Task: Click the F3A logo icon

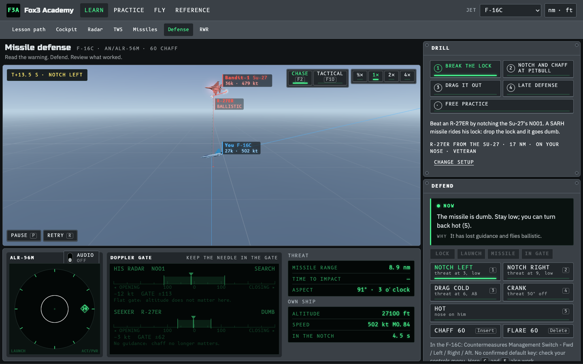Action: coord(13,10)
